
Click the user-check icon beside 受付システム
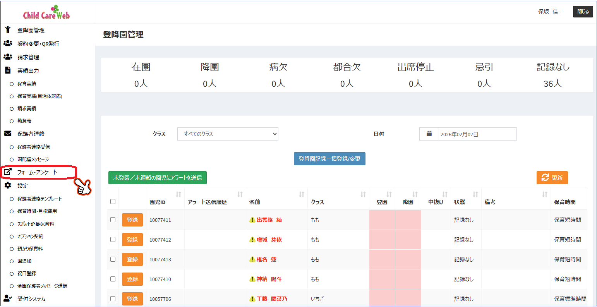(8, 298)
